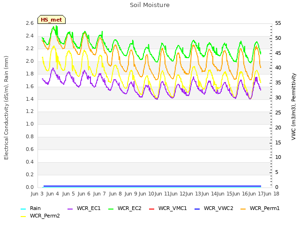
Task: Click the purple WCR_EC1 legend color marker
Action: (x=70, y=209)
